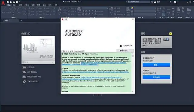This screenshot has height=112, width=194.
Task: Click the blue Send Feedback (发送反馈) button
Action: coord(156,77)
